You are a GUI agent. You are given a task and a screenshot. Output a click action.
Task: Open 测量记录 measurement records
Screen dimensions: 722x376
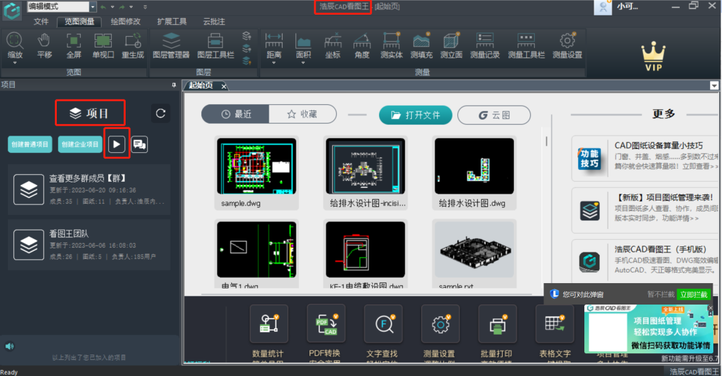tap(485, 45)
